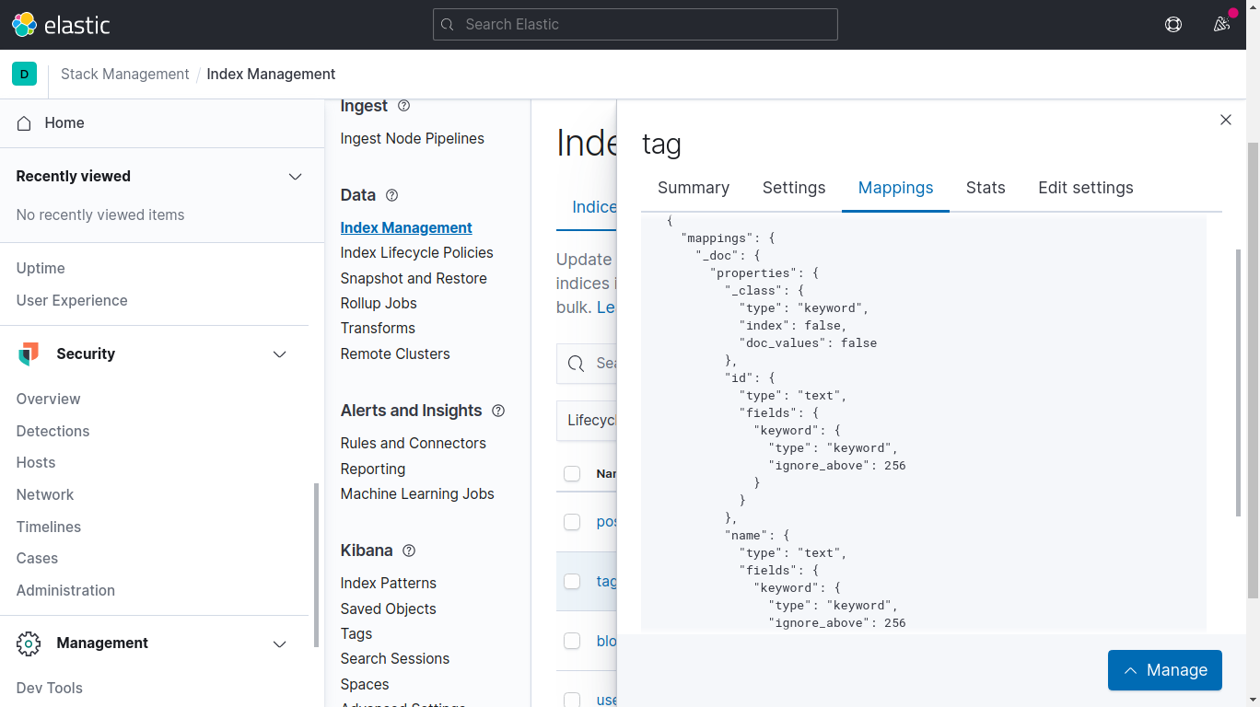Viewport: 1260px width, 707px height.
Task: Tick the checkbox above the tag row
Action: (572, 522)
